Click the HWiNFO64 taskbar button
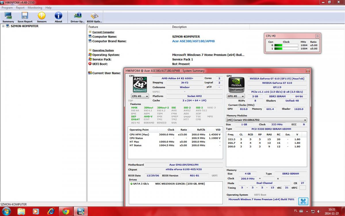 (81, 211)
